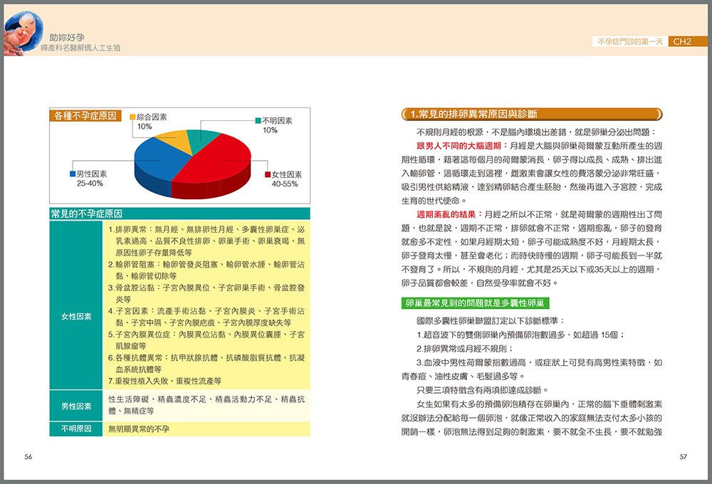Click the chart title "各種不孕症原因"
This screenshot has width=712, height=484.
85,116
